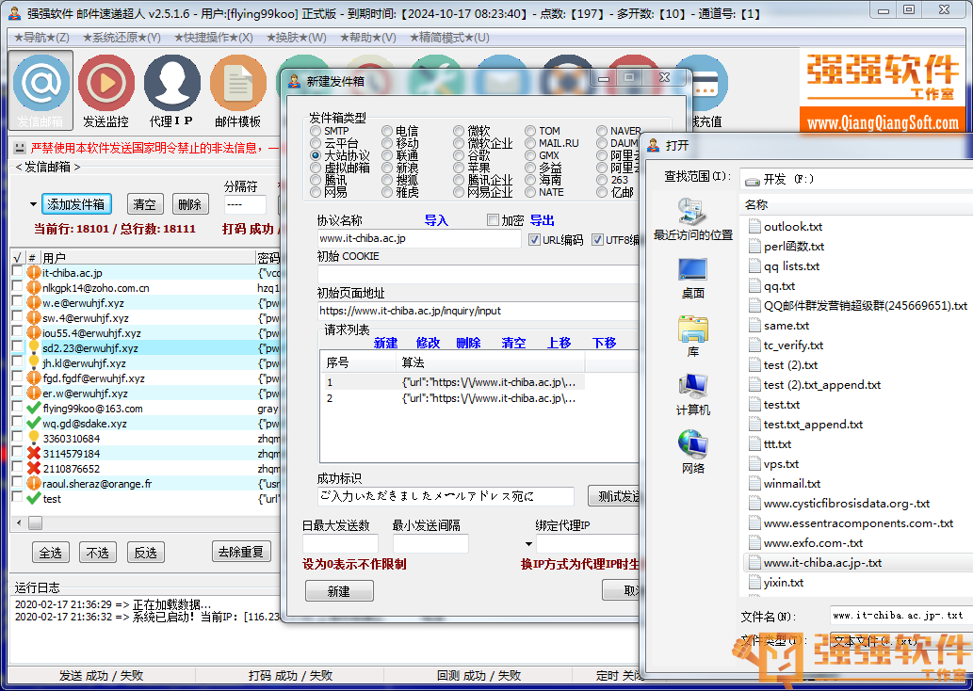Click 全选 to select all mailboxes
Screen dimensions: 973x691
pos(51,552)
